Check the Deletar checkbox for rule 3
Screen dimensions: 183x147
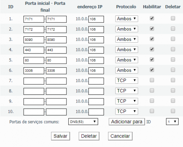(173, 39)
